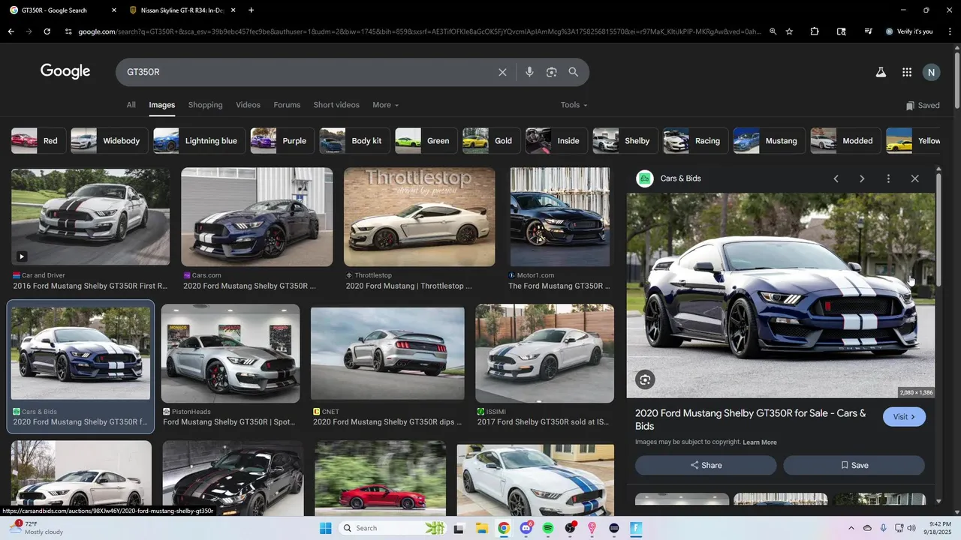Click the Share button in preview panel
This screenshot has height=540, width=961.
(x=706, y=465)
